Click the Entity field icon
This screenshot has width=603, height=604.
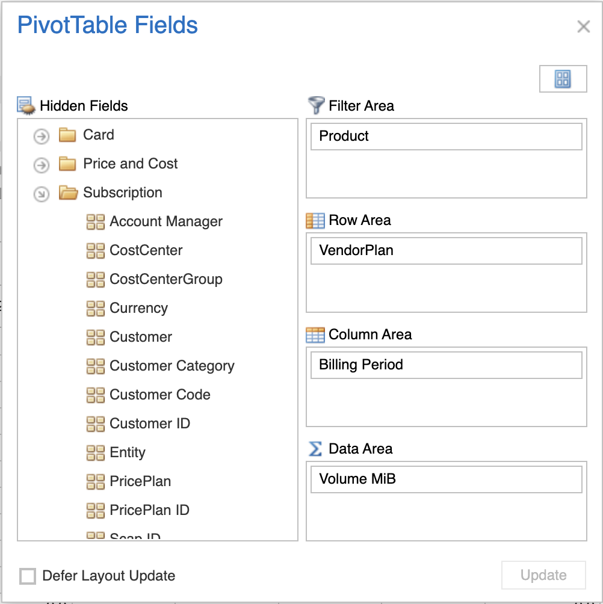click(x=95, y=453)
